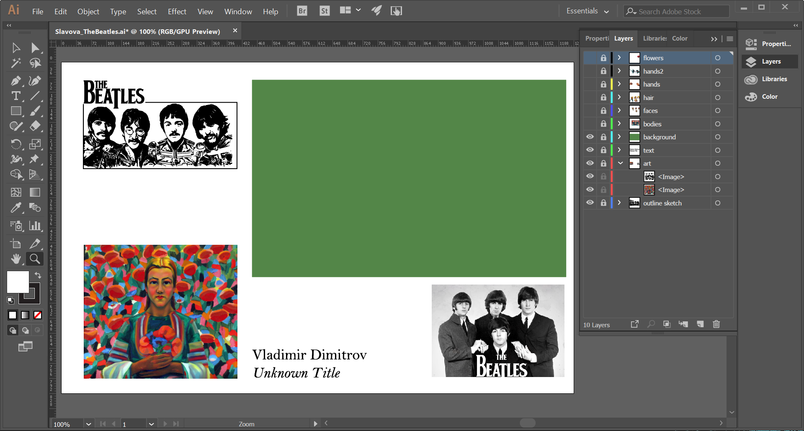
Task: Create new layer icon in Layers panel
Action: pyautogui.click(x=700, y=324)
